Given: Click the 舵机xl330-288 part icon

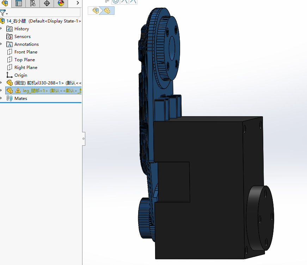Looking at the screenshot, I should [x=10, y=83].
